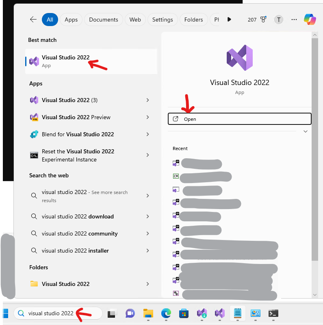Open Visual Studio 2022 best match result

(91, 61)
